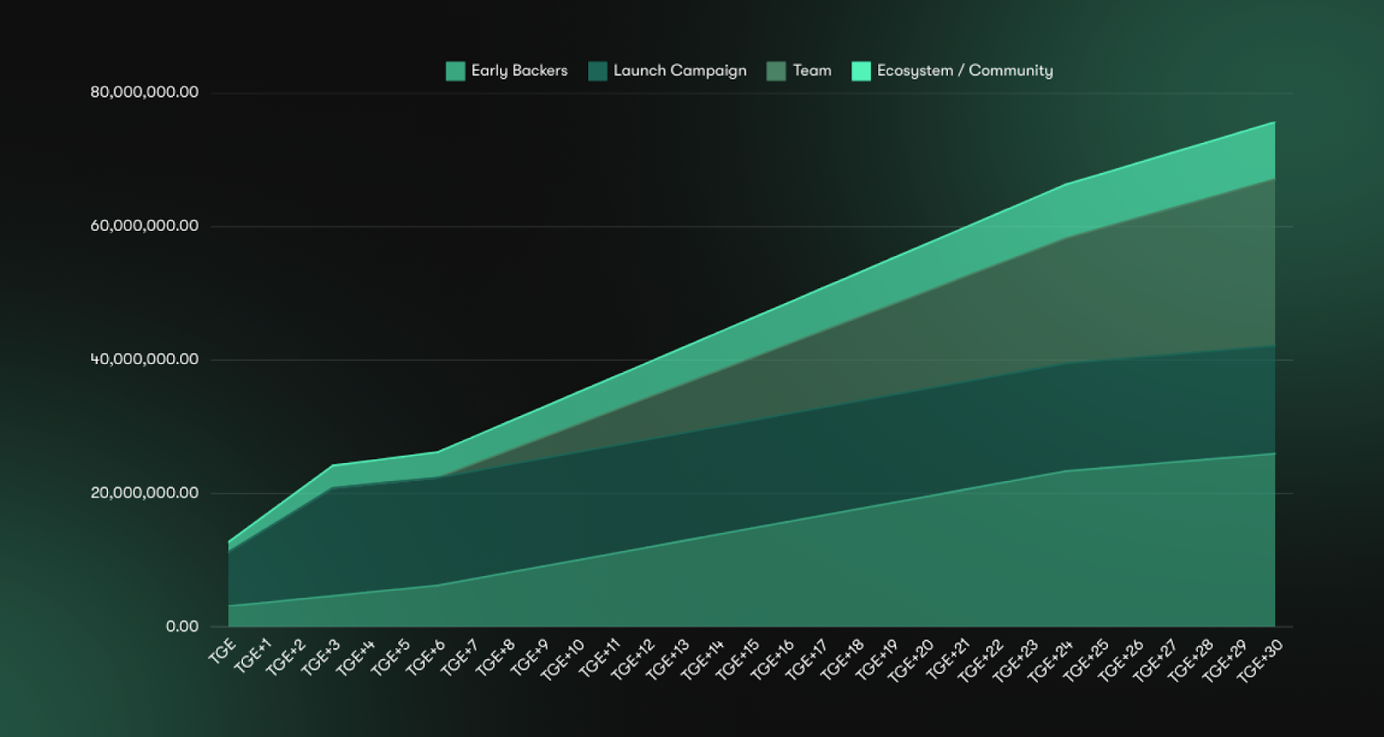Pick the TGE+24 x-axis tick label
Screen dimensions: 1384x737
1051,659
